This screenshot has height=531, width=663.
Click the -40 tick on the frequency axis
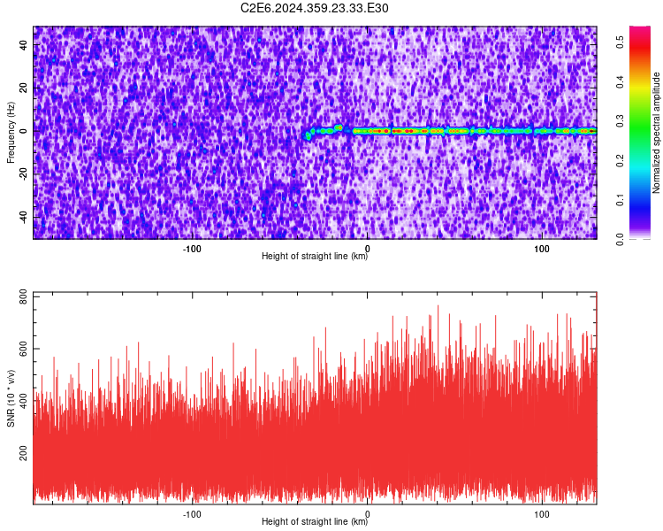(23, 216)
